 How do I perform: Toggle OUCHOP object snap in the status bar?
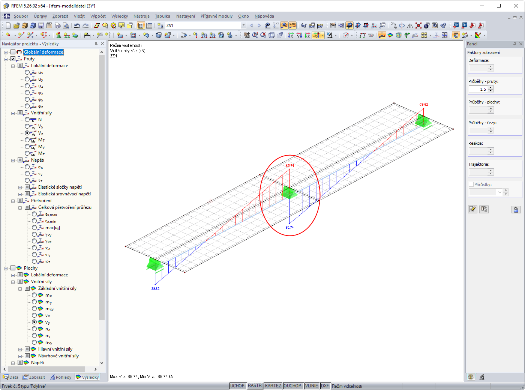click(292, 386)
